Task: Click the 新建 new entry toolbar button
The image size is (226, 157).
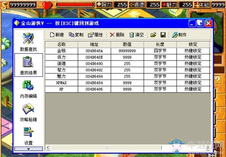Action: (57, 35)
